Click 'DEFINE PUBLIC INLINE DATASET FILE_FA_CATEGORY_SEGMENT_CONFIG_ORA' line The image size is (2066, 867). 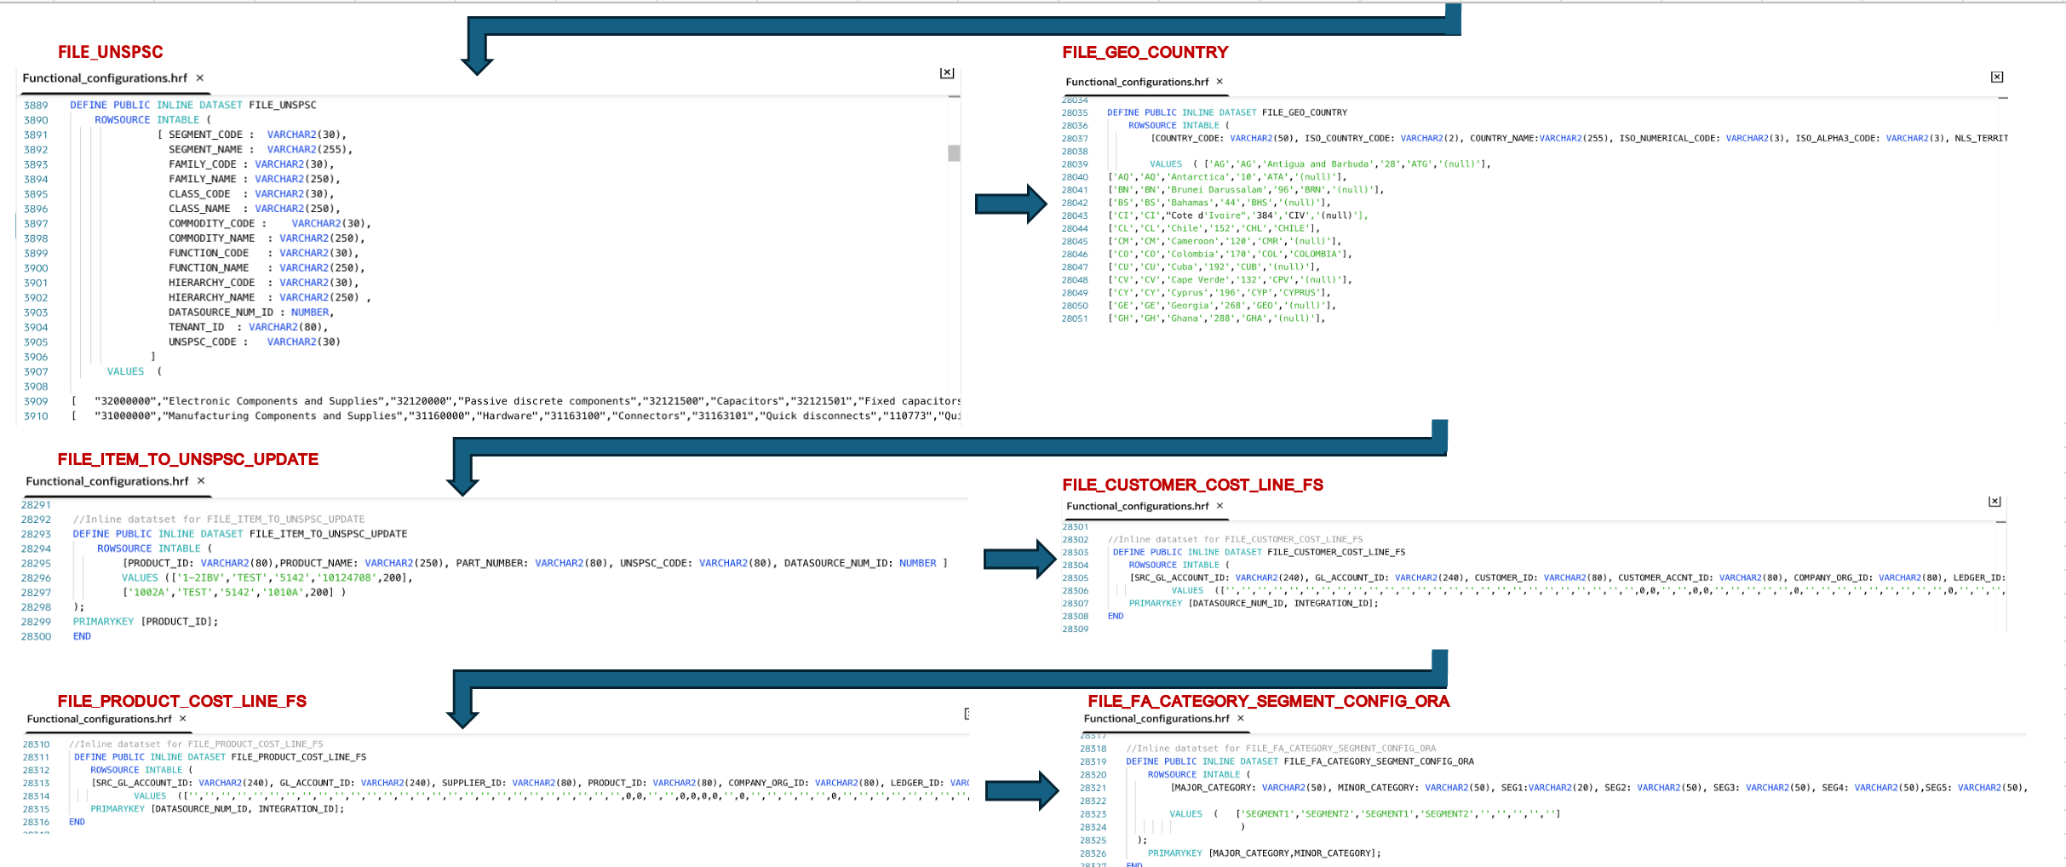tap(1300, 761)
